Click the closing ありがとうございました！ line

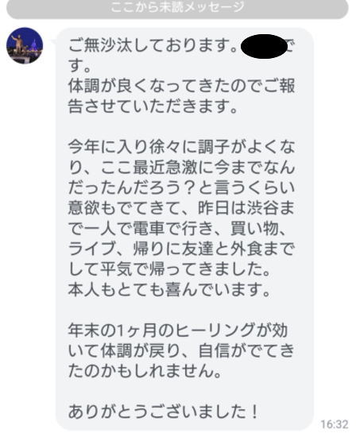click(x=163, y=412)
